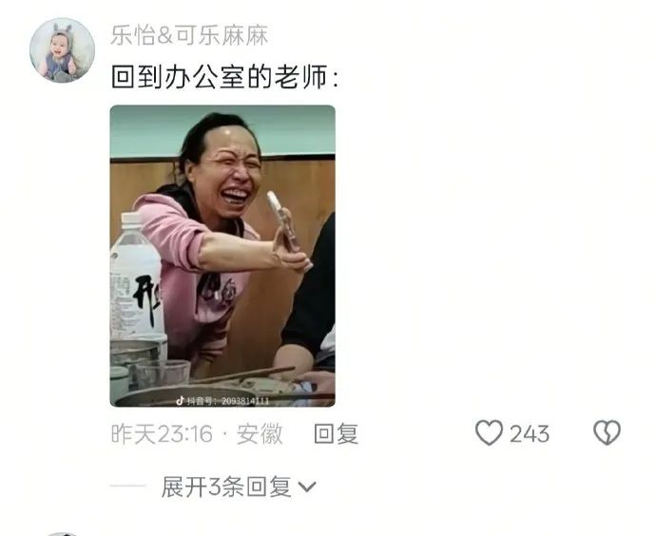Tap the 243 like count
Image resolution: width=656 pixels, height=536 pixels.
tap(530, 434)
